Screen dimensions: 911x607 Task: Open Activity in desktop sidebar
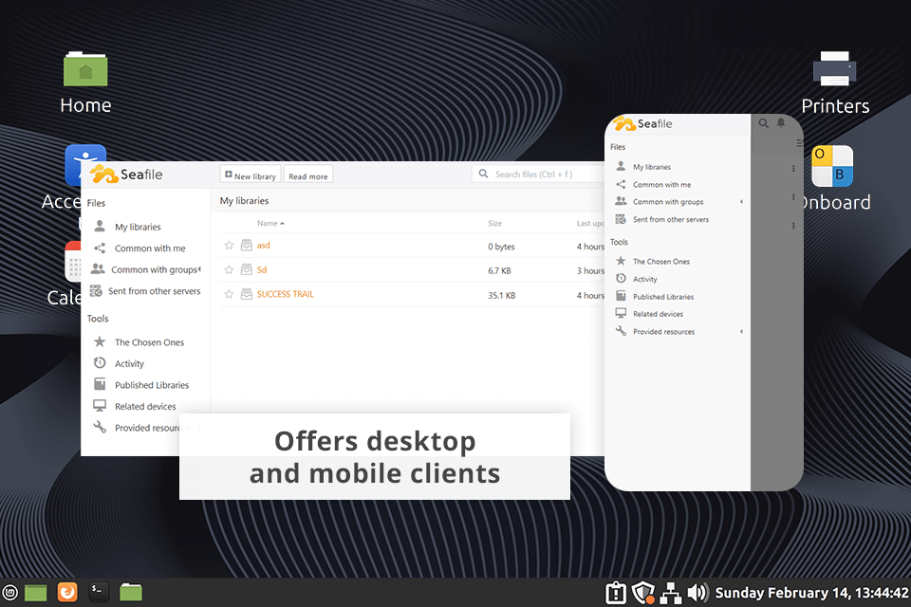point(130,363)
